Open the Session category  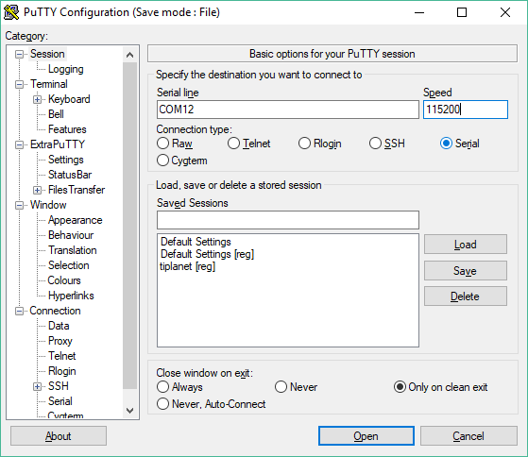click(x=47, y=54)
